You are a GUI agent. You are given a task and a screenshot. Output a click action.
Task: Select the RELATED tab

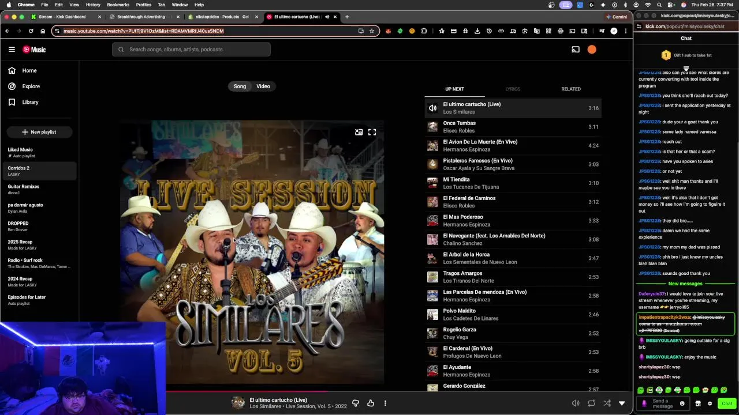pyautogui.click(x=571, y=89)
